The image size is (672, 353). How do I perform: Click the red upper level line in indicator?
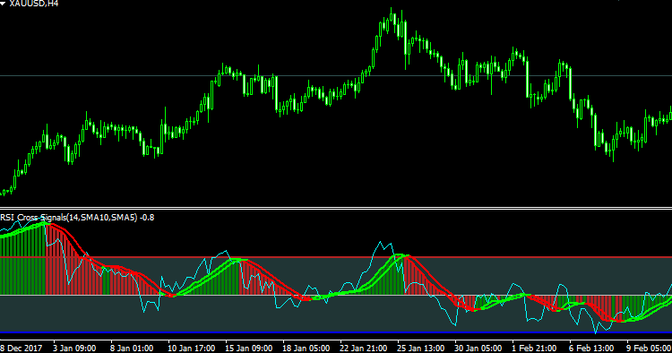[x=336, y=257]
